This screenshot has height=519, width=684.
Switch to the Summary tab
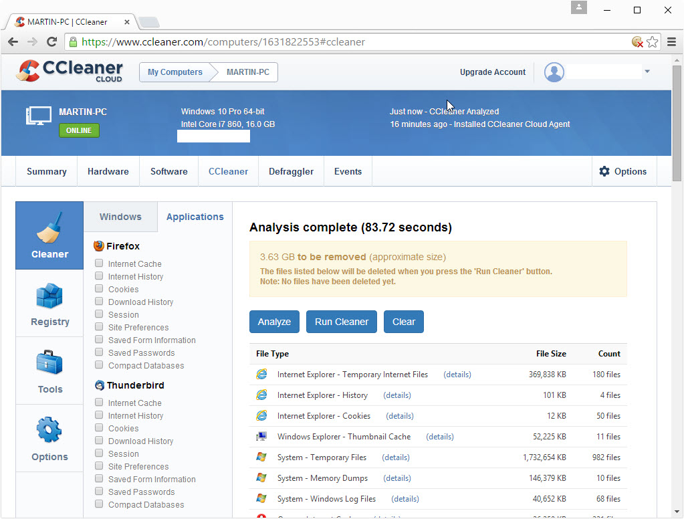[47, 171]
